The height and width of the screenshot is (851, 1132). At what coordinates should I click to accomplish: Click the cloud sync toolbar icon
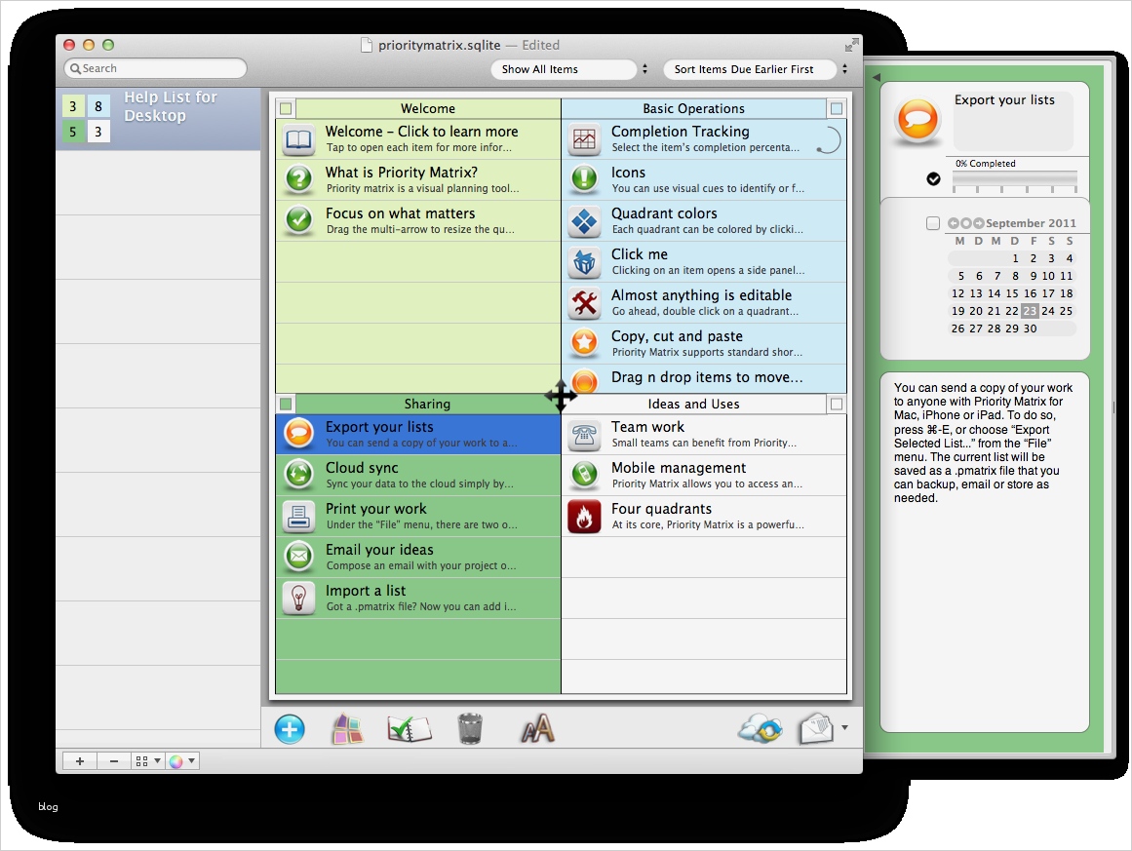(x=761, y=729)
